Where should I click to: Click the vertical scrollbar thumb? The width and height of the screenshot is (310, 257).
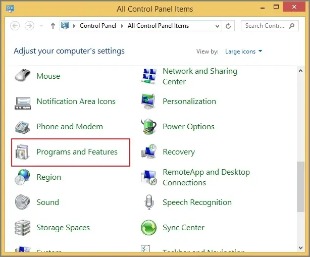(x=300, y=187)
